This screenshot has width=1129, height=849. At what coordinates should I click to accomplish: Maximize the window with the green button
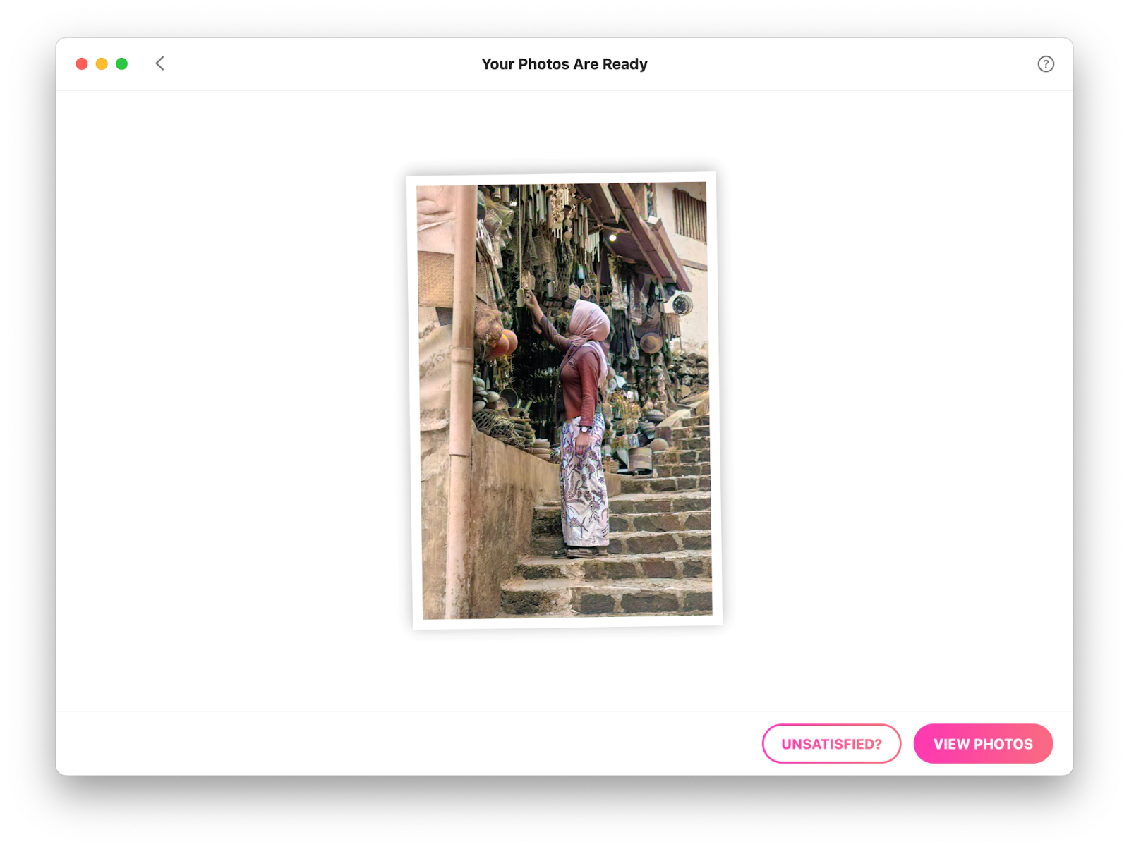121,64
